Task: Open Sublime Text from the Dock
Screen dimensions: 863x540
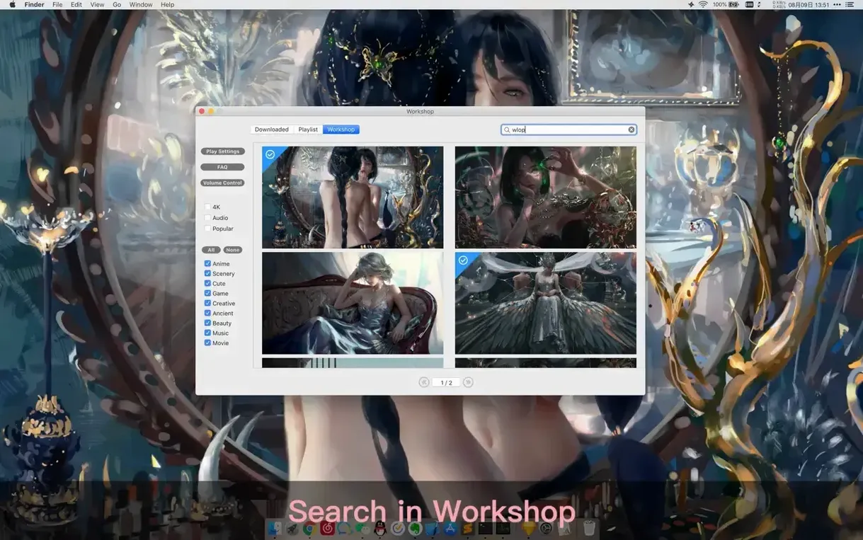Action: click(468, 529)
